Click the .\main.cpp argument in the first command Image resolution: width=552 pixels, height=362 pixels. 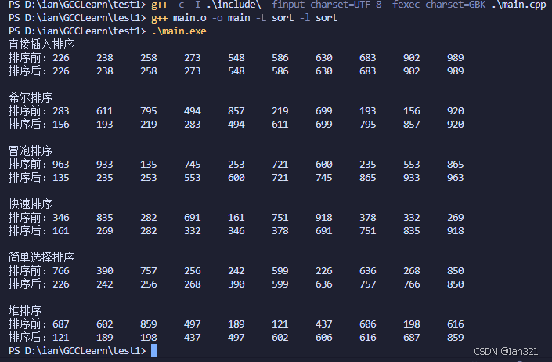click(519, 5)
